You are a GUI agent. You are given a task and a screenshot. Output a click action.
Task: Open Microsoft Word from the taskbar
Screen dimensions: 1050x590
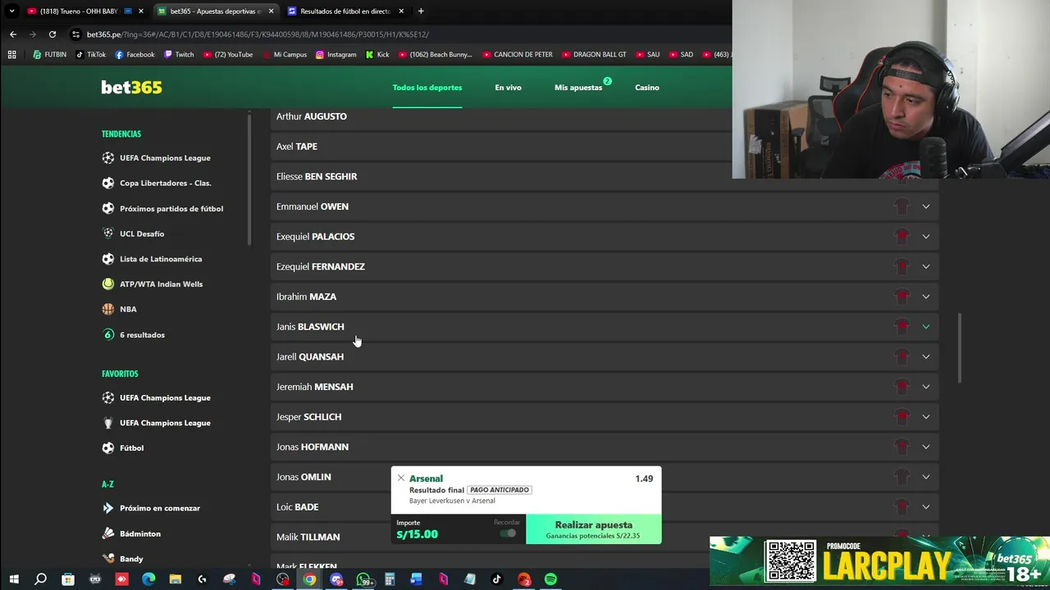416,579
